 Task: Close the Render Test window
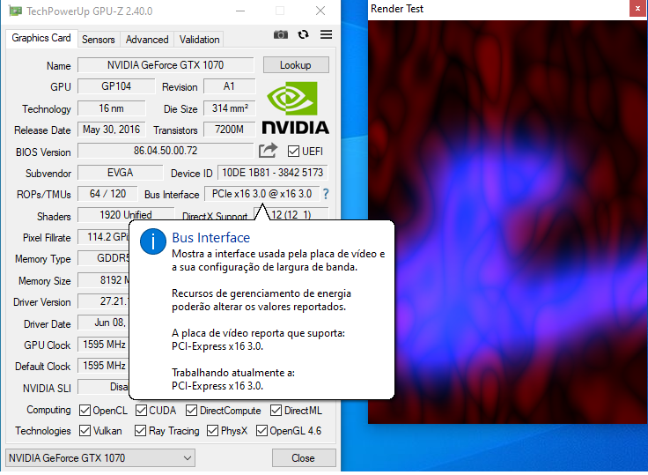pos(637,8)
